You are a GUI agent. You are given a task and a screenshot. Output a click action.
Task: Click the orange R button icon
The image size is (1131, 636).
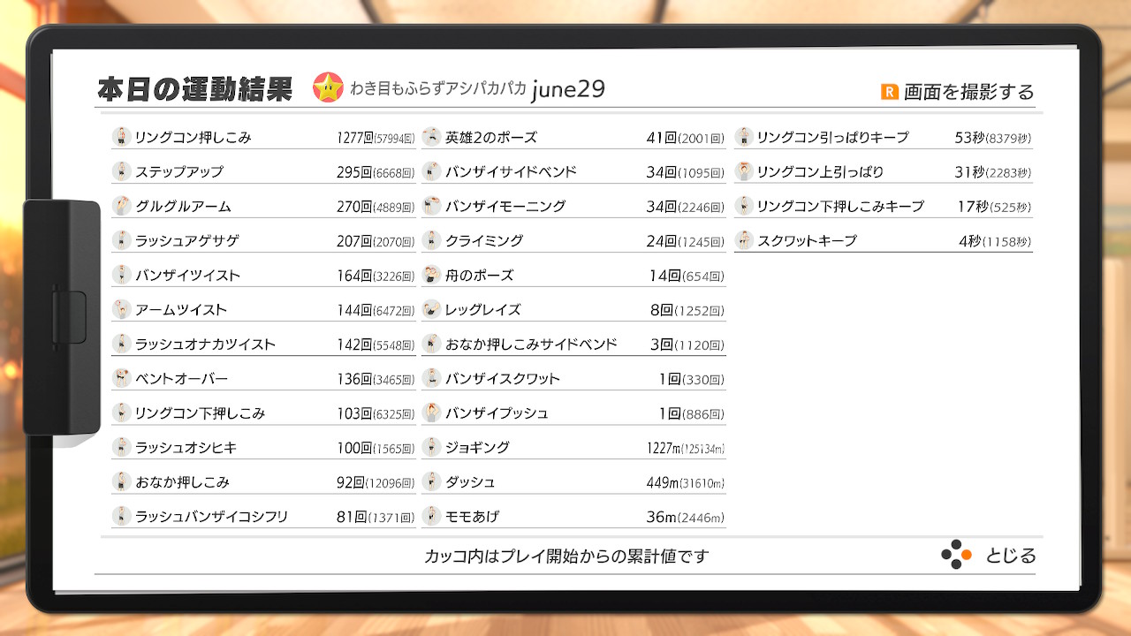coord(889,91)
